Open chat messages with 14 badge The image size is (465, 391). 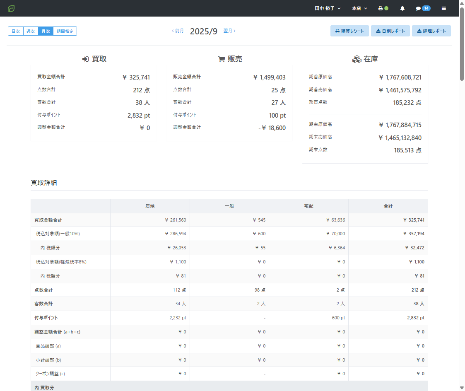422,8
